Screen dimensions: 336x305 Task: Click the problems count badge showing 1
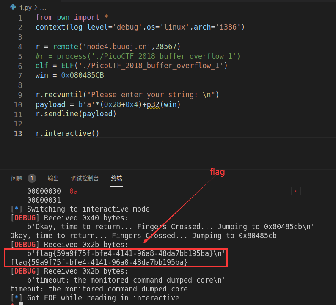pyautogui.click(x=32, y=178)
